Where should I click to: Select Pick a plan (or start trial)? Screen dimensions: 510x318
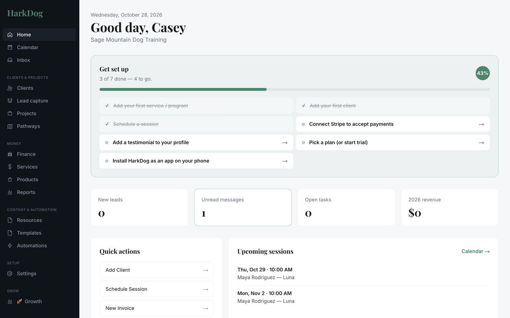[x=393, y=142]
